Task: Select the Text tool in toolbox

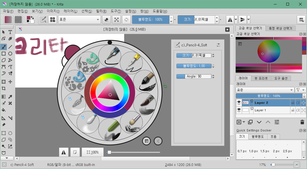Action: (10, 32)
